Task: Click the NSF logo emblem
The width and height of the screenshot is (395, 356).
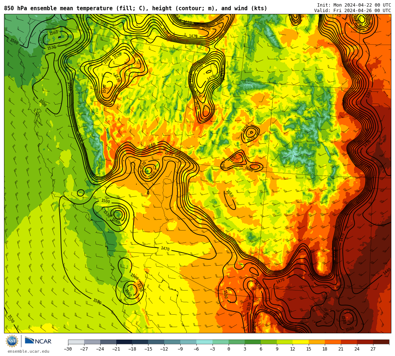Action: point(12,341)
